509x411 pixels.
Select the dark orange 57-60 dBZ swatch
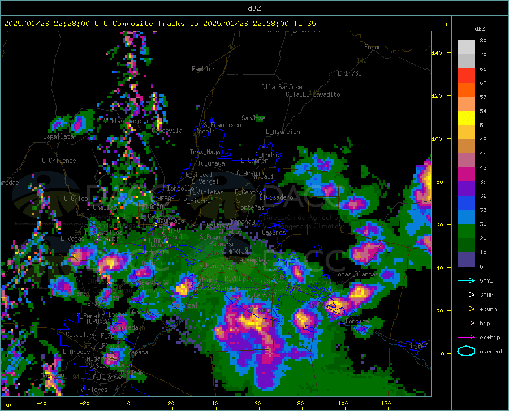coord(466,89)
